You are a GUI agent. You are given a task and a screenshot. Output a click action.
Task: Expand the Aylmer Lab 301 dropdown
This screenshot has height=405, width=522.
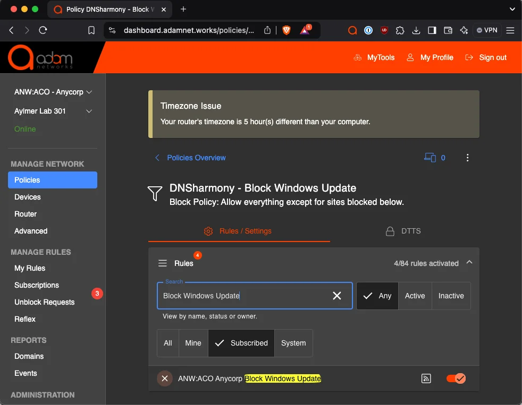(x=53, y=111)
